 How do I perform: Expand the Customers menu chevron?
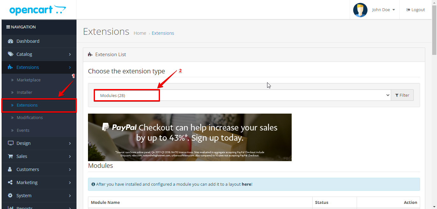pyautogui.click(x=70, y=170)
